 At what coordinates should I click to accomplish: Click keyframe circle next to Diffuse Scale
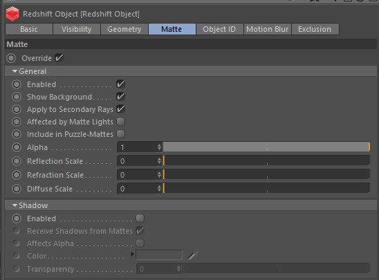point(17,189)
